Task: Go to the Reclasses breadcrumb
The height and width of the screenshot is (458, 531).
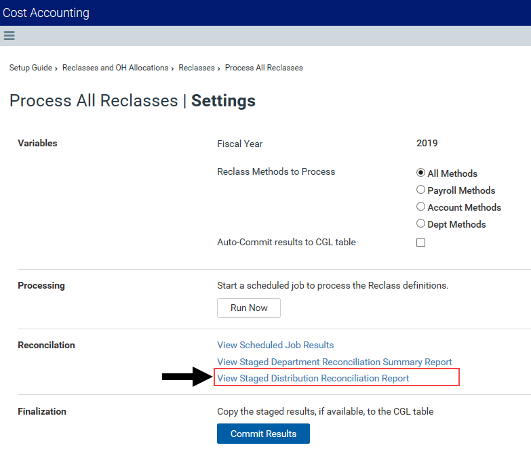Action: coord(197,68)
